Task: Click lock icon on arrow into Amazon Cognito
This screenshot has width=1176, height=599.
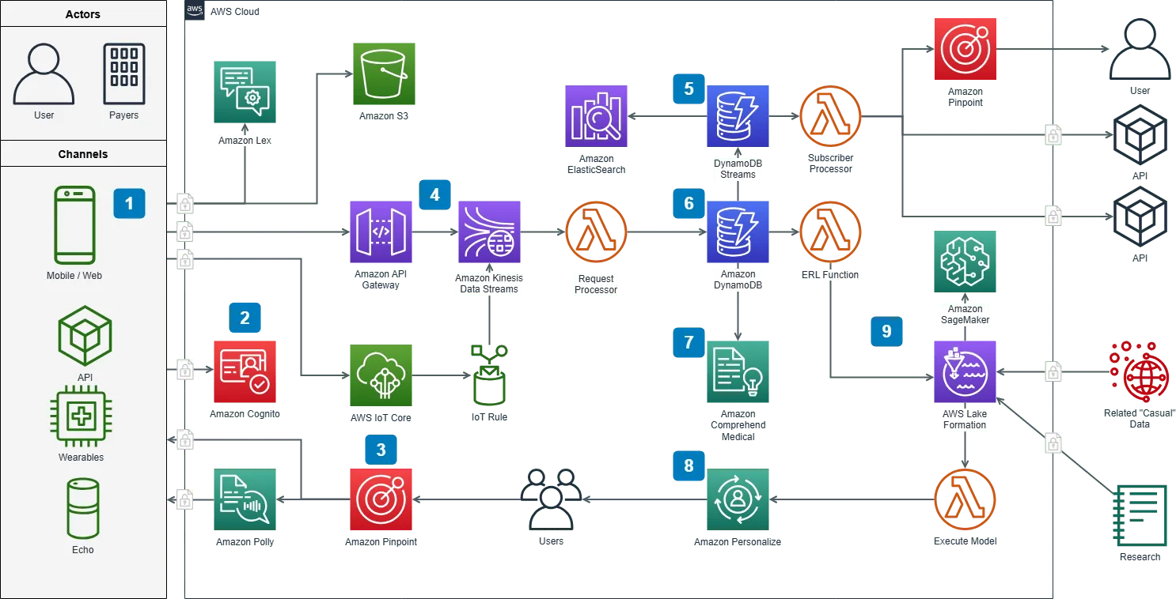Action: point(184,369)
